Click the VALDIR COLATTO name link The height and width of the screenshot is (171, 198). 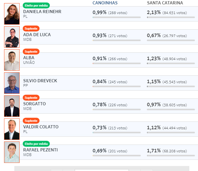[41, 127]
